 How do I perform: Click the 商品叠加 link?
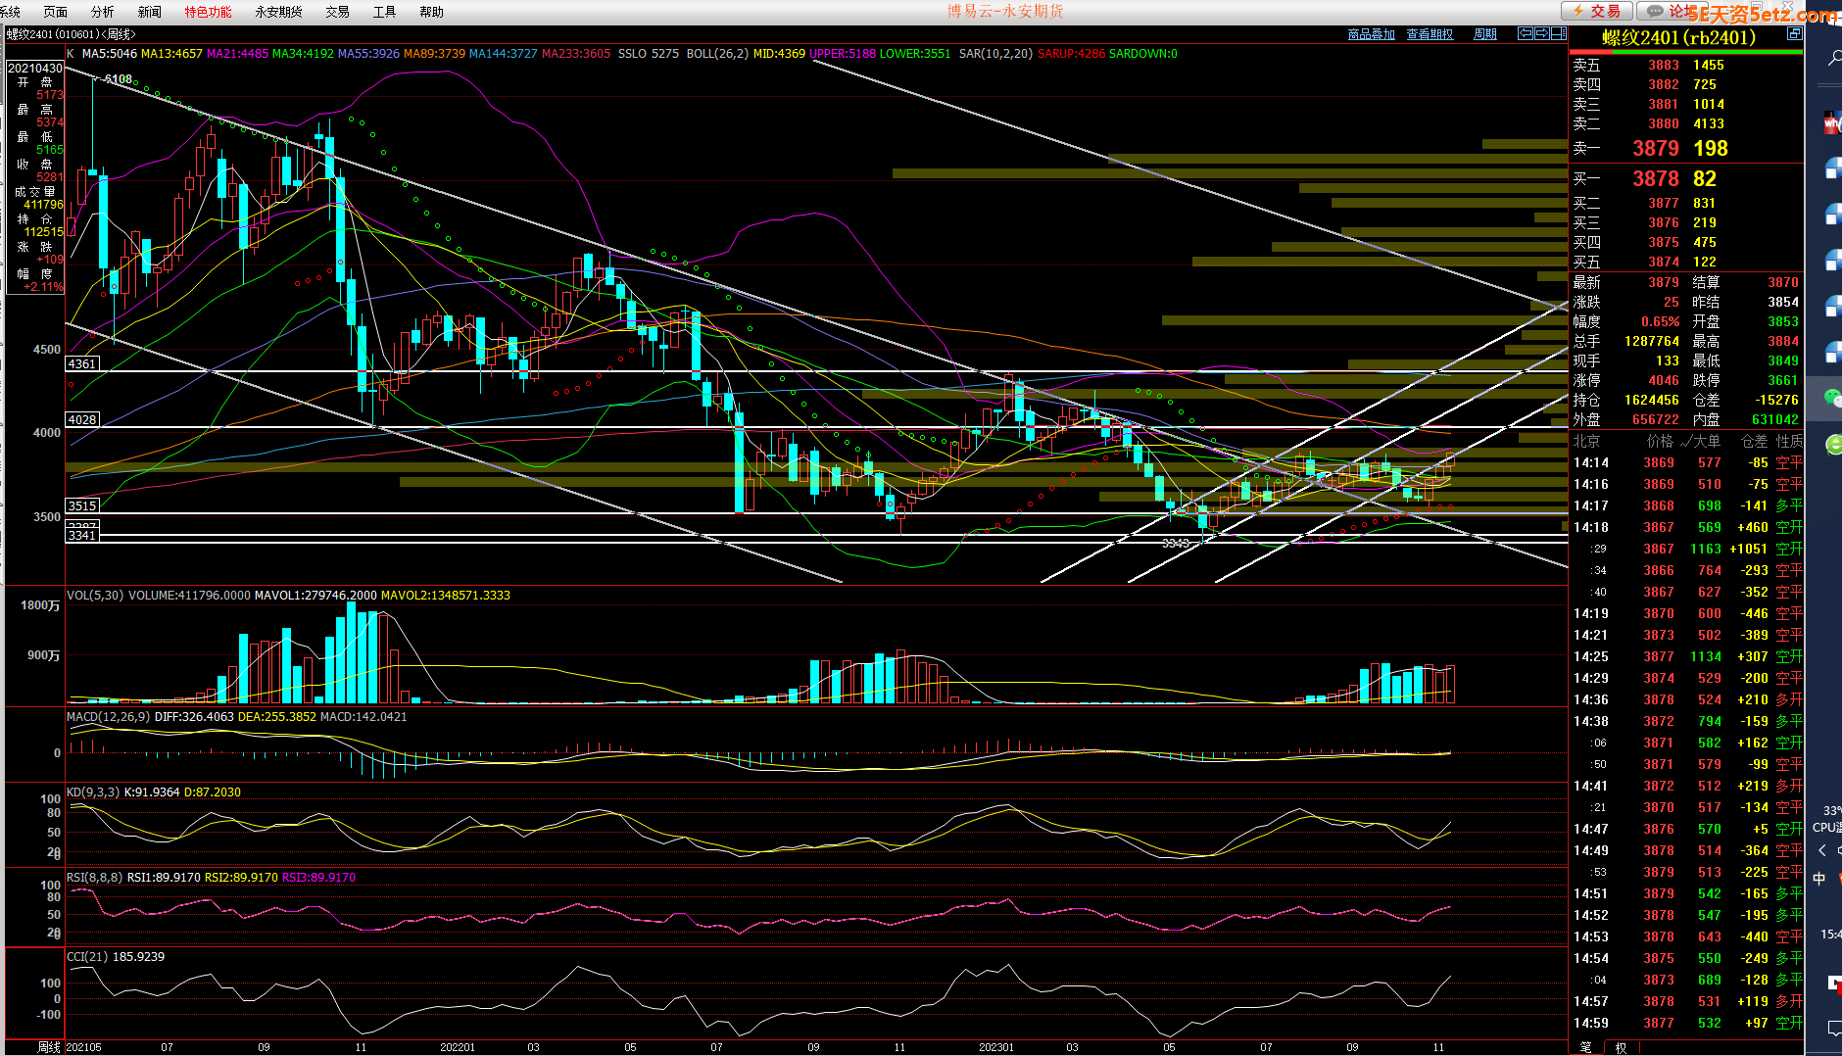[x=1372, y=34]
